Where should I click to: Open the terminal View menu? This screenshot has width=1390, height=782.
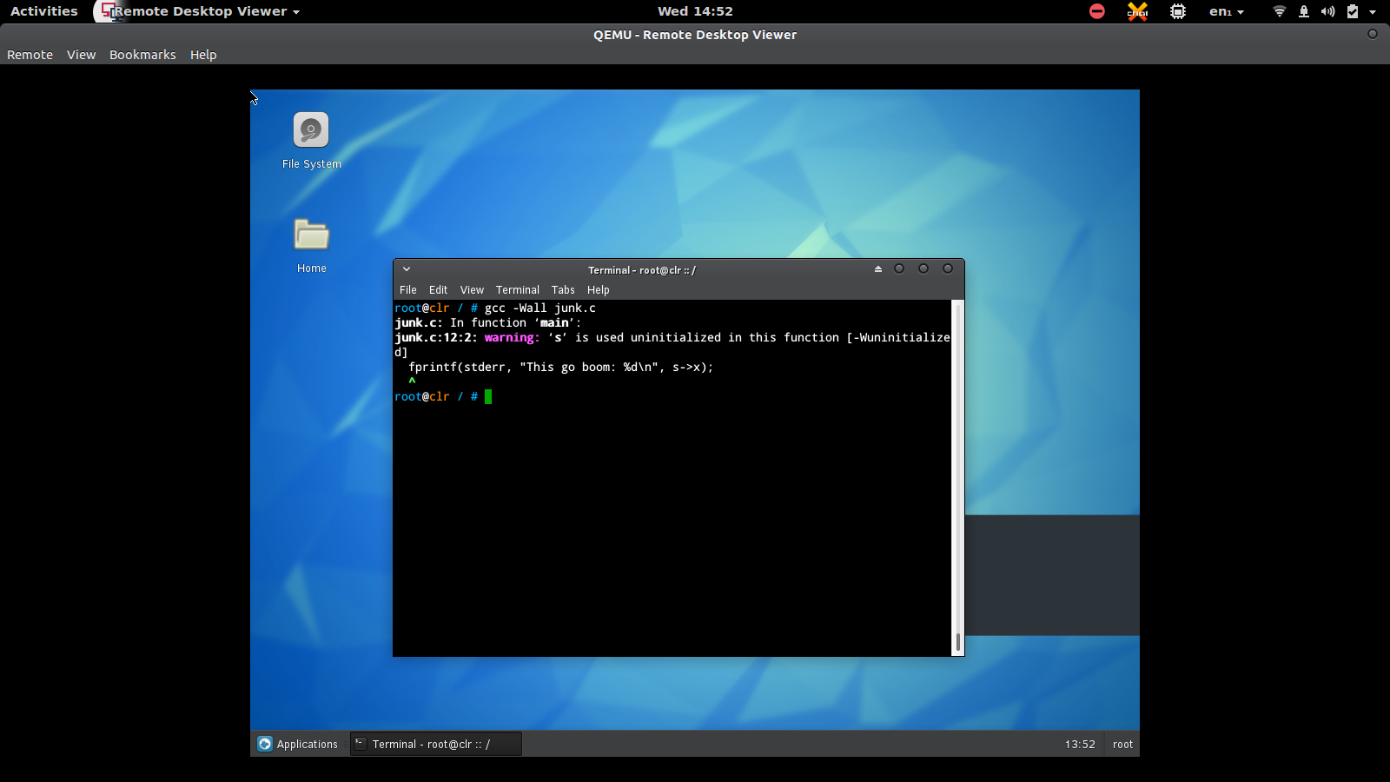tap(472, 290)
